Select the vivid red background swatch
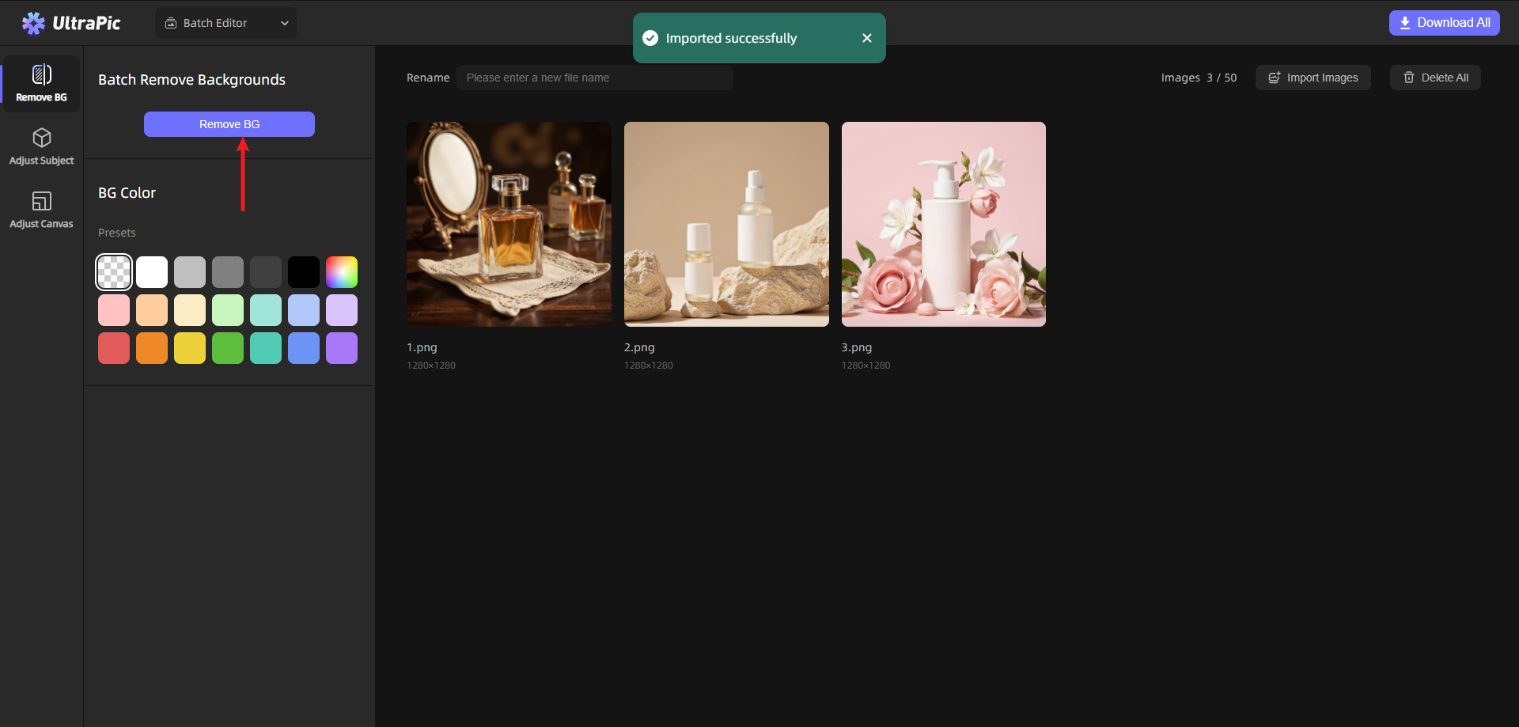Viewport: 1519px width, 727px height. tap(114, 348)
